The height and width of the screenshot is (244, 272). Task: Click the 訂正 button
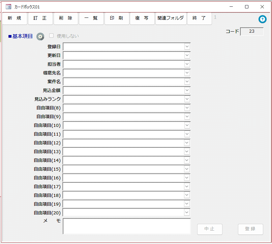40,19
